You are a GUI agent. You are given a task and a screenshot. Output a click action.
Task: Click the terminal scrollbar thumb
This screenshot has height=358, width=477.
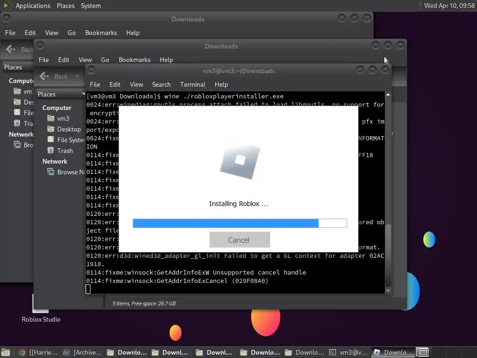pyautogui.click(x=388, y=256)
